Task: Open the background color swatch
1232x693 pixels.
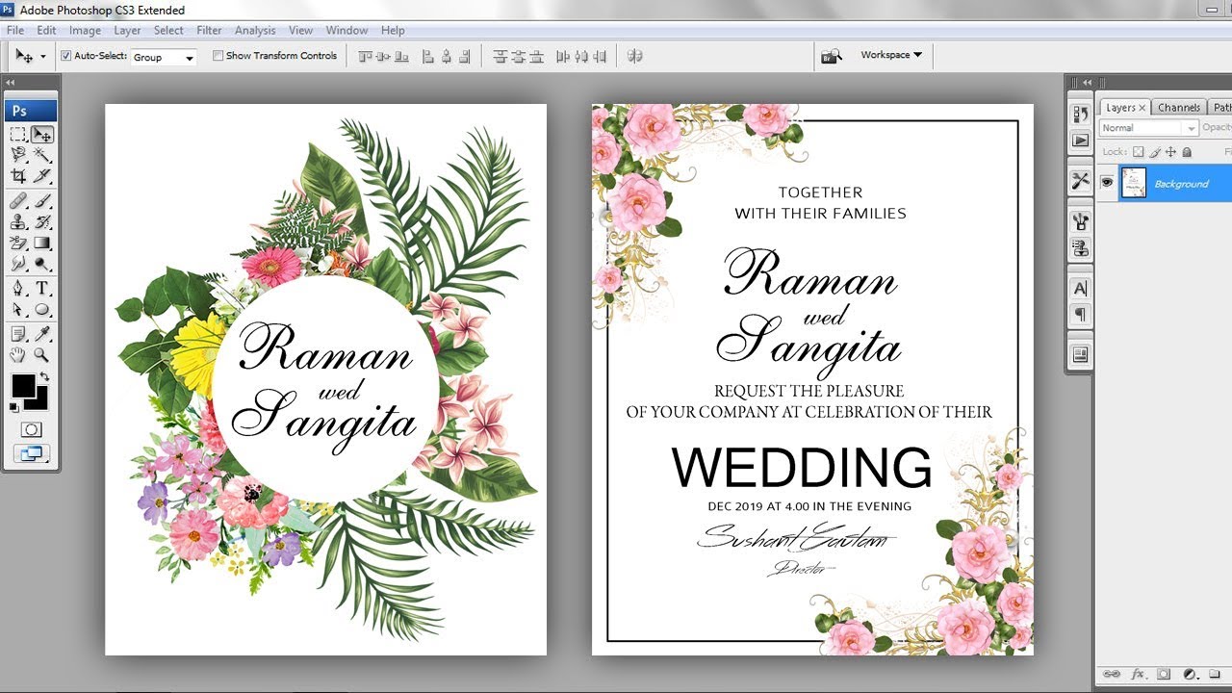Action: point(38,399)
